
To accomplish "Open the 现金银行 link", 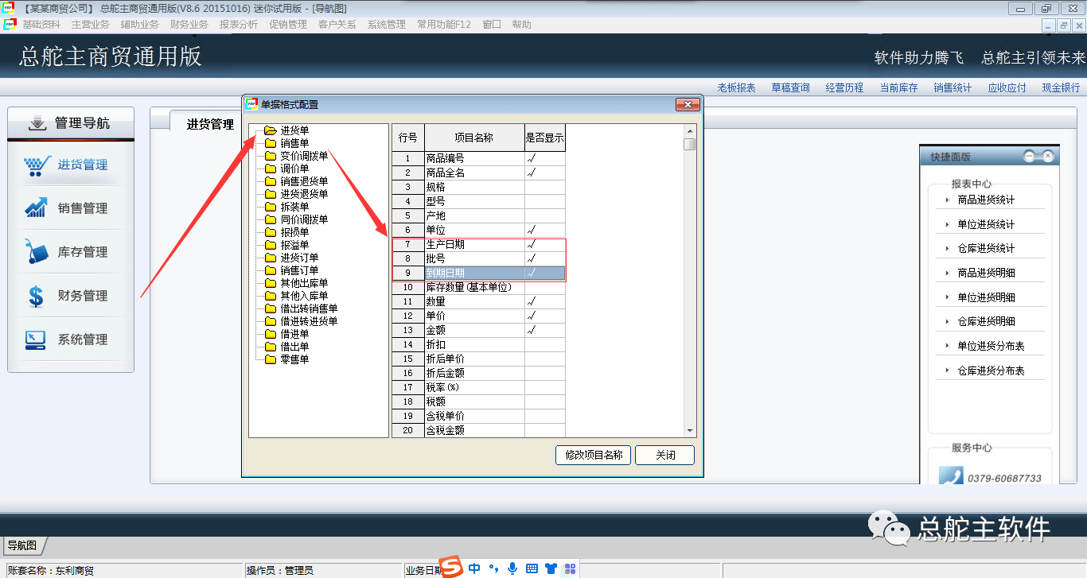I will [1061, 87].
